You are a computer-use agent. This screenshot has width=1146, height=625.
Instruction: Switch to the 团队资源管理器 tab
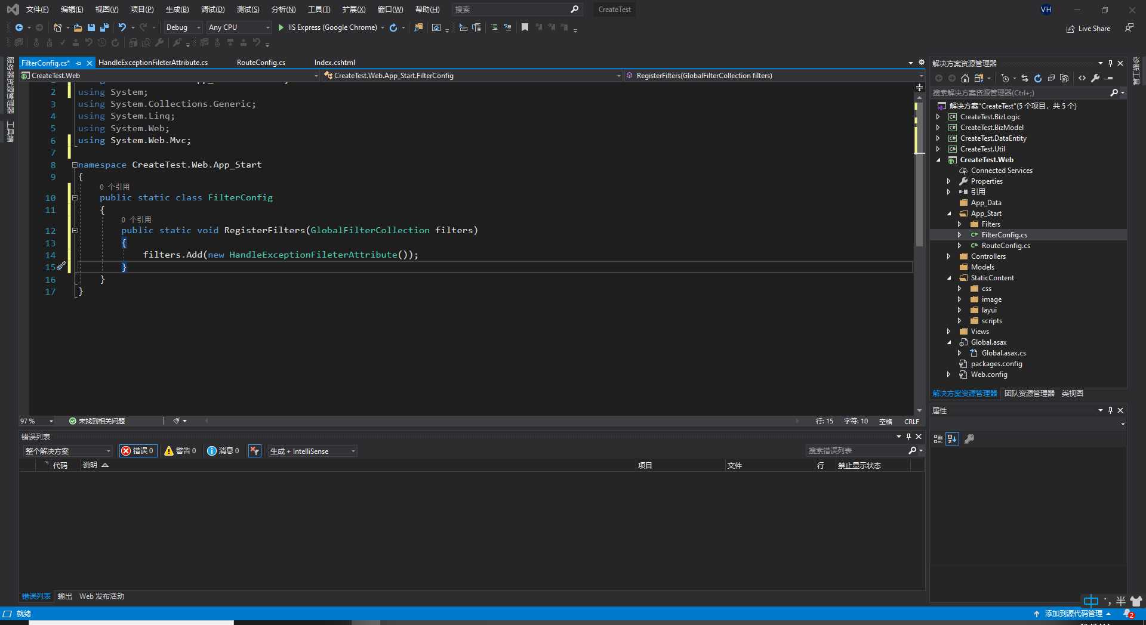tap(1029, 394)
